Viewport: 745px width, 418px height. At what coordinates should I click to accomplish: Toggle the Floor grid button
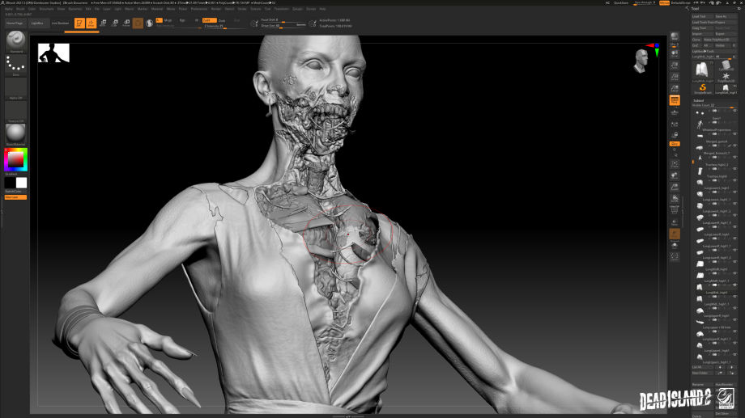point(675,101)
